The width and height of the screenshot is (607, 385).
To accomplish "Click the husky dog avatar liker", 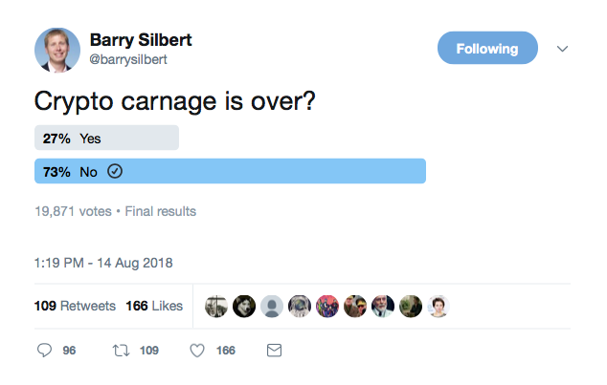I will tap(244, 307).
